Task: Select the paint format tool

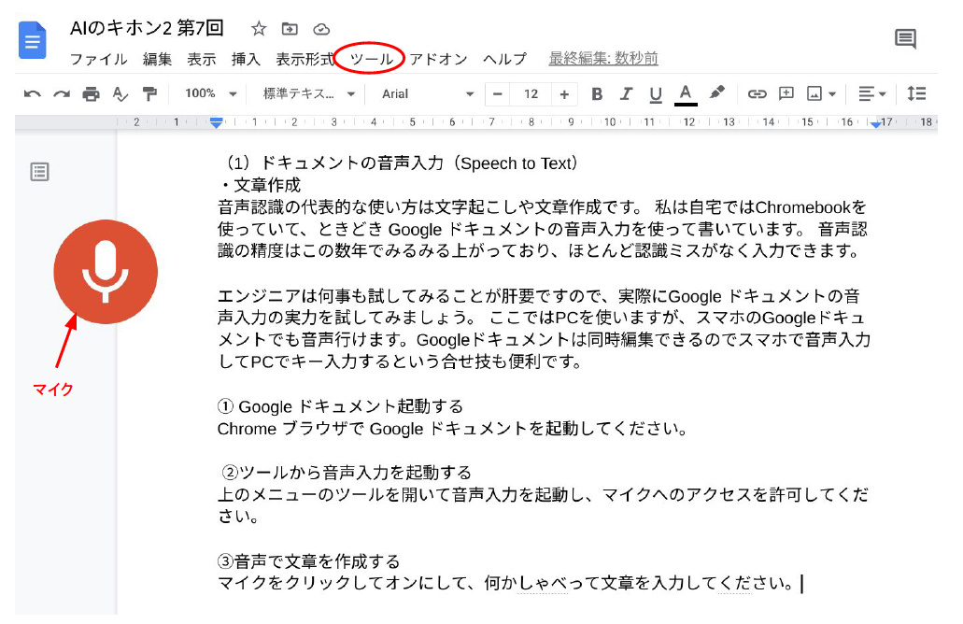Action: click(x=149, y=94)
